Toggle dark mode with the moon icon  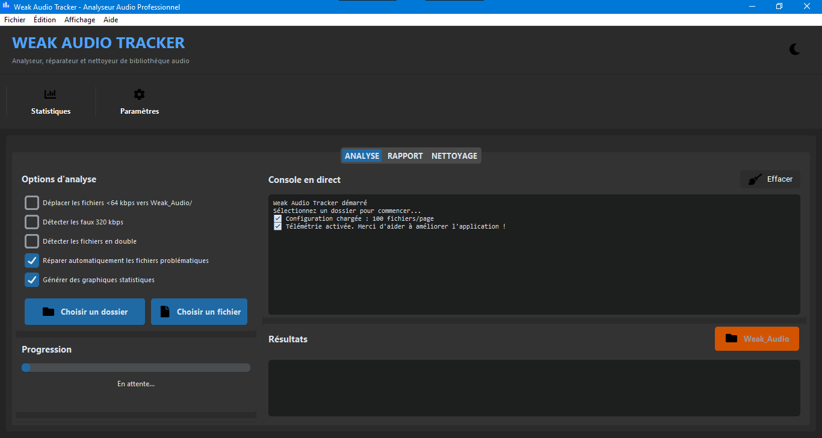pos(795,49)
